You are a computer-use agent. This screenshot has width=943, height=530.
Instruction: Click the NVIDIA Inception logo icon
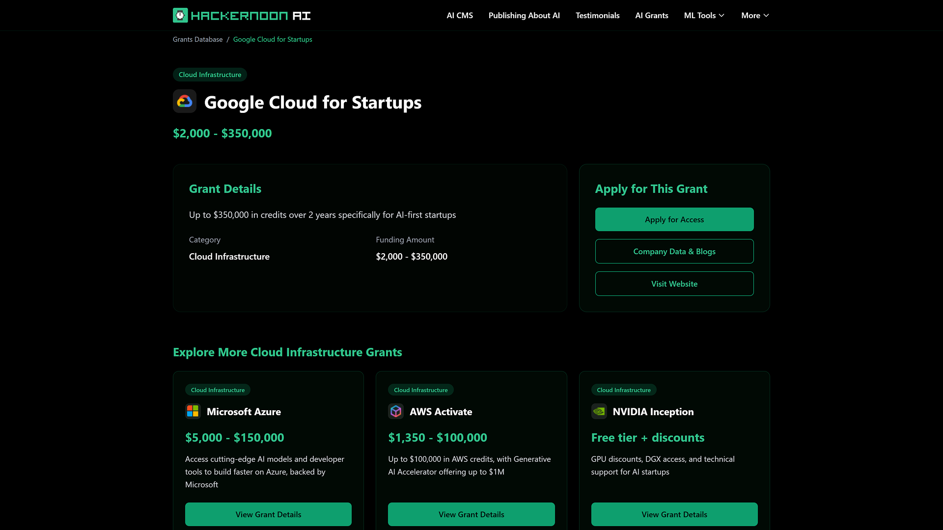(599, 411)
